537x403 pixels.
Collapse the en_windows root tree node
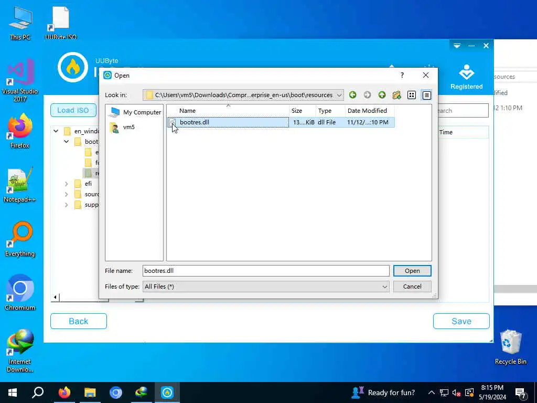(56, 131)
